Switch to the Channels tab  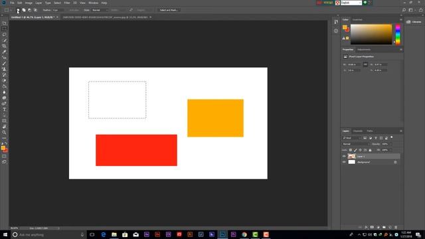click(x=357, y=131)
